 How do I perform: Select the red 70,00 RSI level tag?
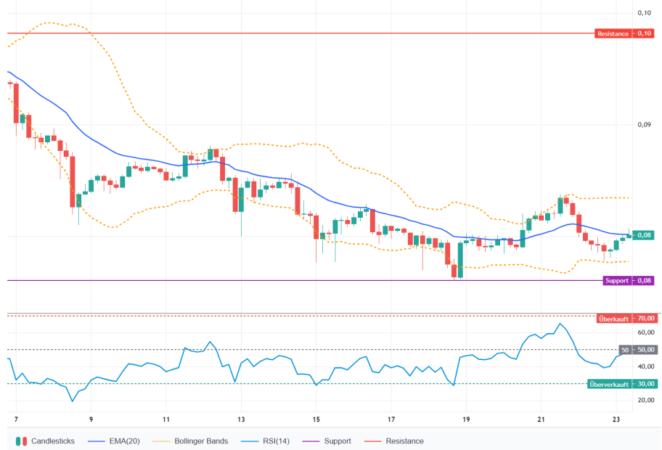[x=645, y=319]
